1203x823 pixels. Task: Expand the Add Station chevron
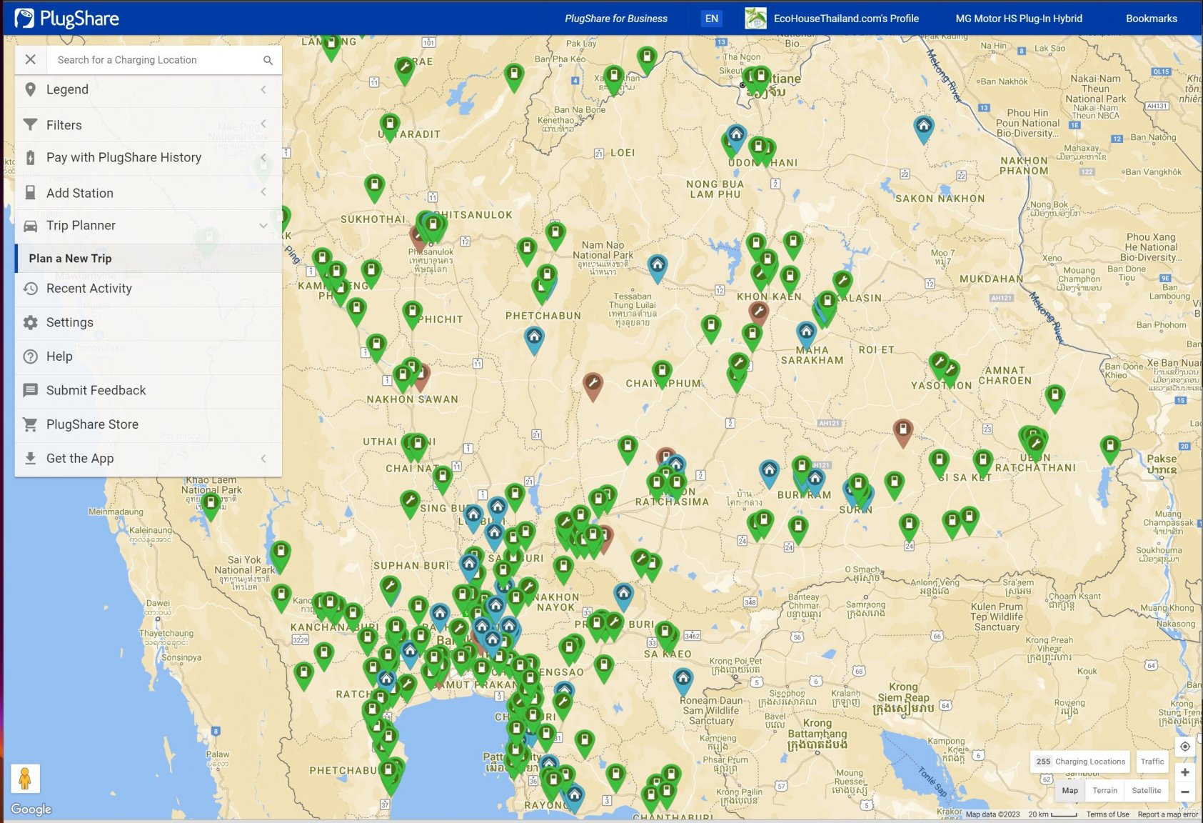[x=263, y=191]
